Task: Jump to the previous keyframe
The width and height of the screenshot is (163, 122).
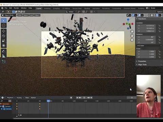Action: tap(80, 98)
